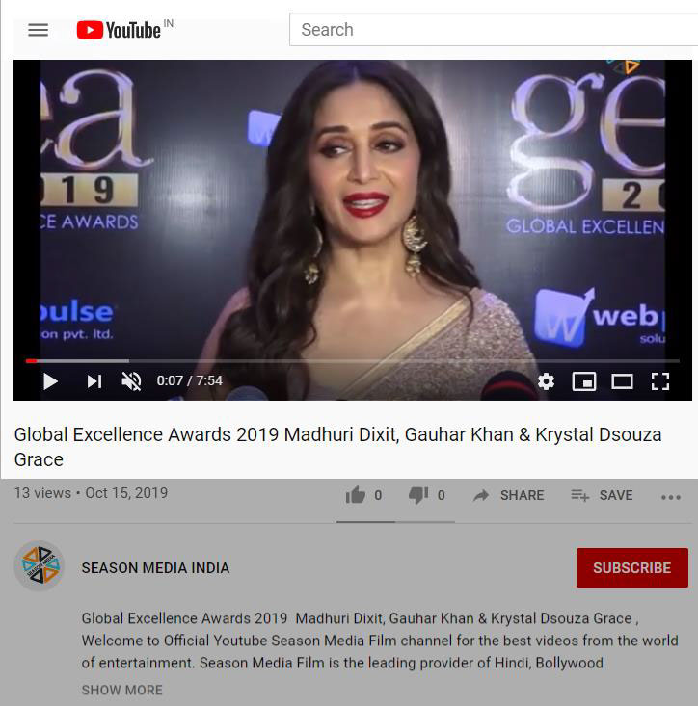Unmute the video audio
This screenshot has height=706, width=698.
click(x=131, y=381)
